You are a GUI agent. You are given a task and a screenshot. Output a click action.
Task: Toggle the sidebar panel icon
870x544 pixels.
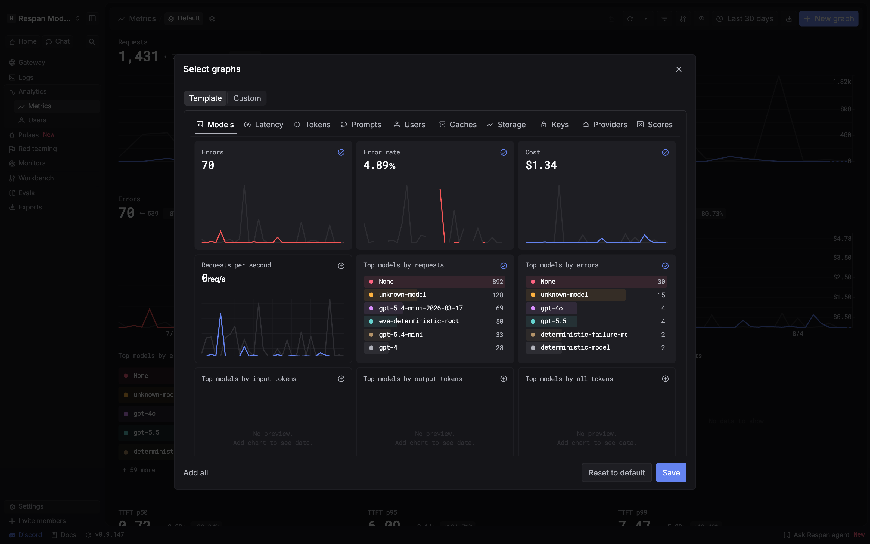[92, 18]
